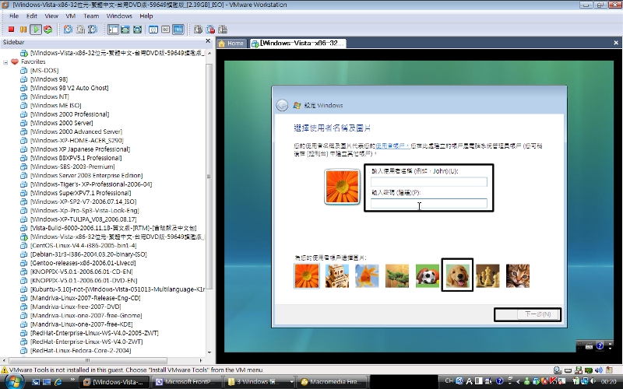Select [Mandriva-Linux-free-2007-DVD] VM
The width and height of the screenshot is (623, 389).
click(76, 307)
